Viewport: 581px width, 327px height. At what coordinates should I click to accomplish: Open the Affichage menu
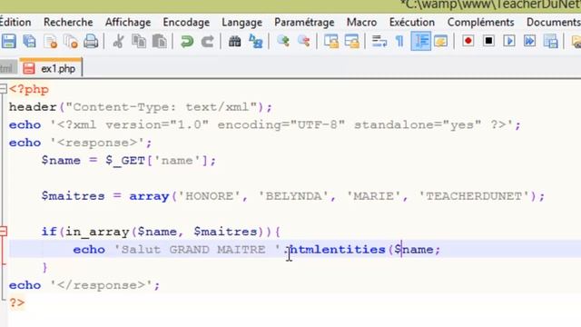(128, 22)
